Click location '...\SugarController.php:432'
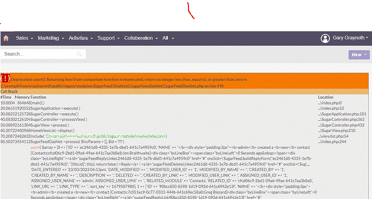 (x=341, y=125)
